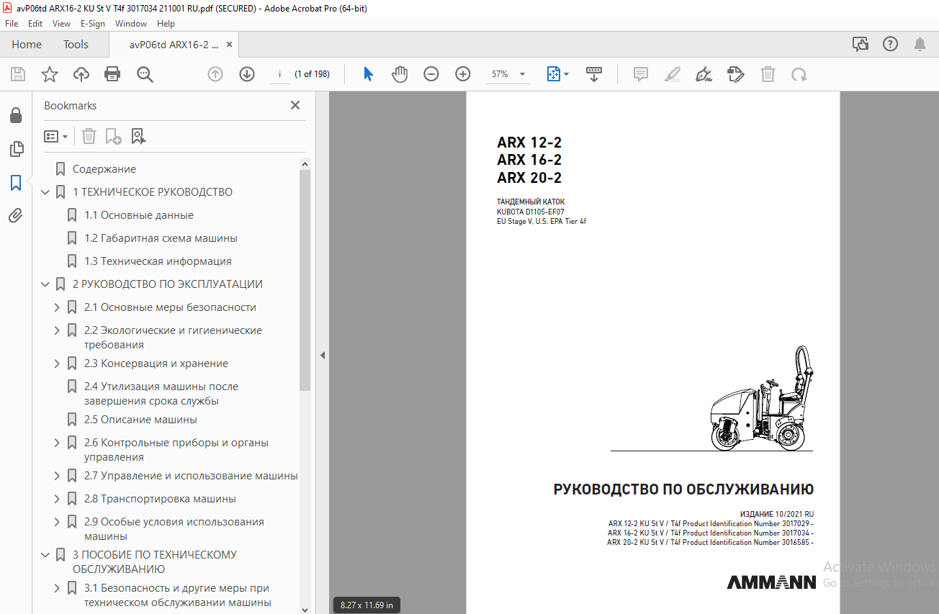Delete selected bookmark in Bookmarks panel
The width and height of the screenshot is (939, 614).
(89, 136)
